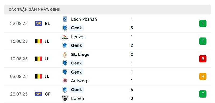Click the Eupen club logo
Image resolution: width=215 pixels, height=103 pixels.
coord(65,98)
